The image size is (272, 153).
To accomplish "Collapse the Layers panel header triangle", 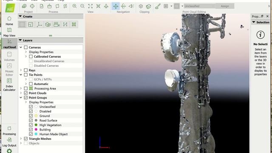I will tap(20, 40).
